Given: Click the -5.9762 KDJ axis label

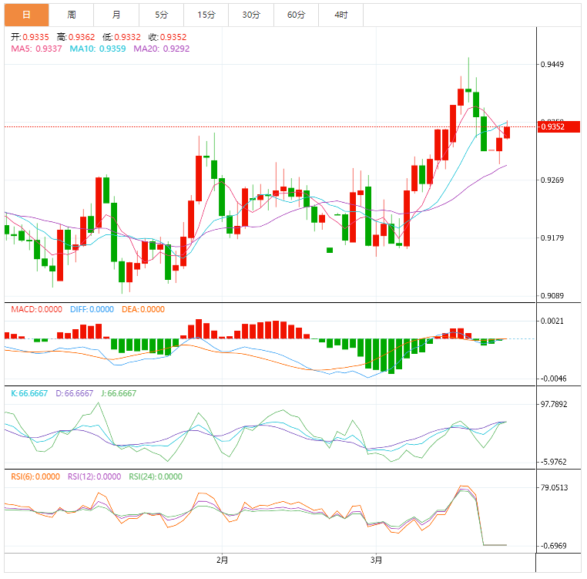Looking at the screenshot, I should coord(553,462).
